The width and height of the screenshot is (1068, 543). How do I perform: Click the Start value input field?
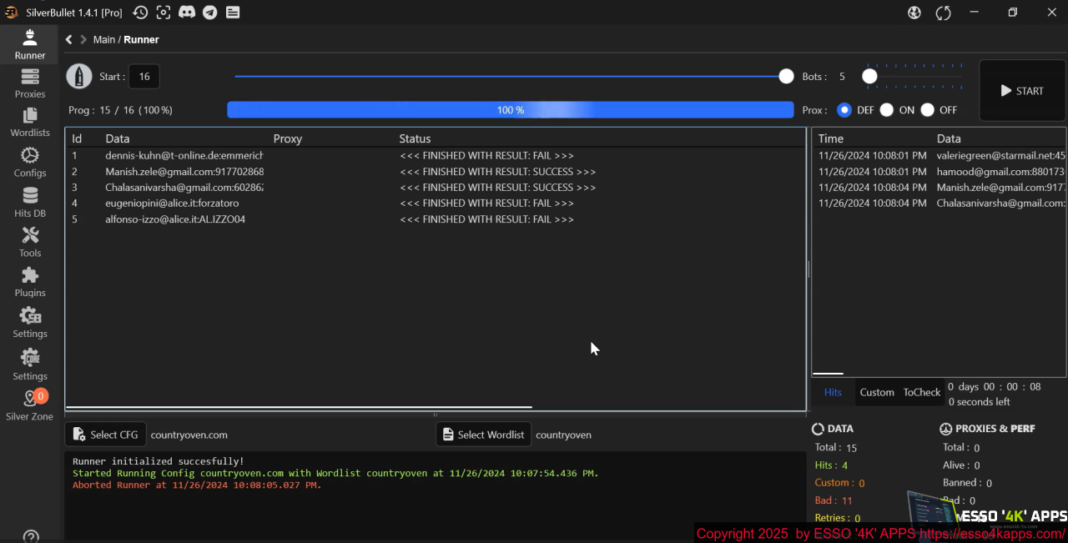tap(144, 77)
